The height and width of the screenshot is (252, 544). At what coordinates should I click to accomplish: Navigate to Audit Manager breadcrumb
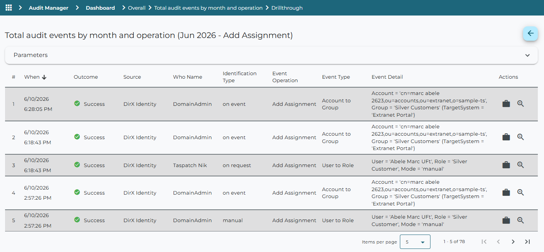tap(48, 8)
